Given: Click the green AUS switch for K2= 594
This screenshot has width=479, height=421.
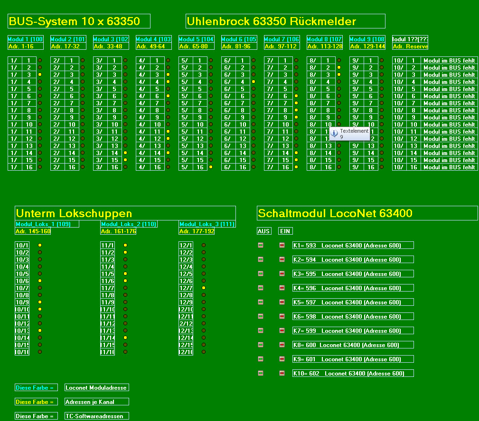Looking at the screenshot, I should coord(261,259).
